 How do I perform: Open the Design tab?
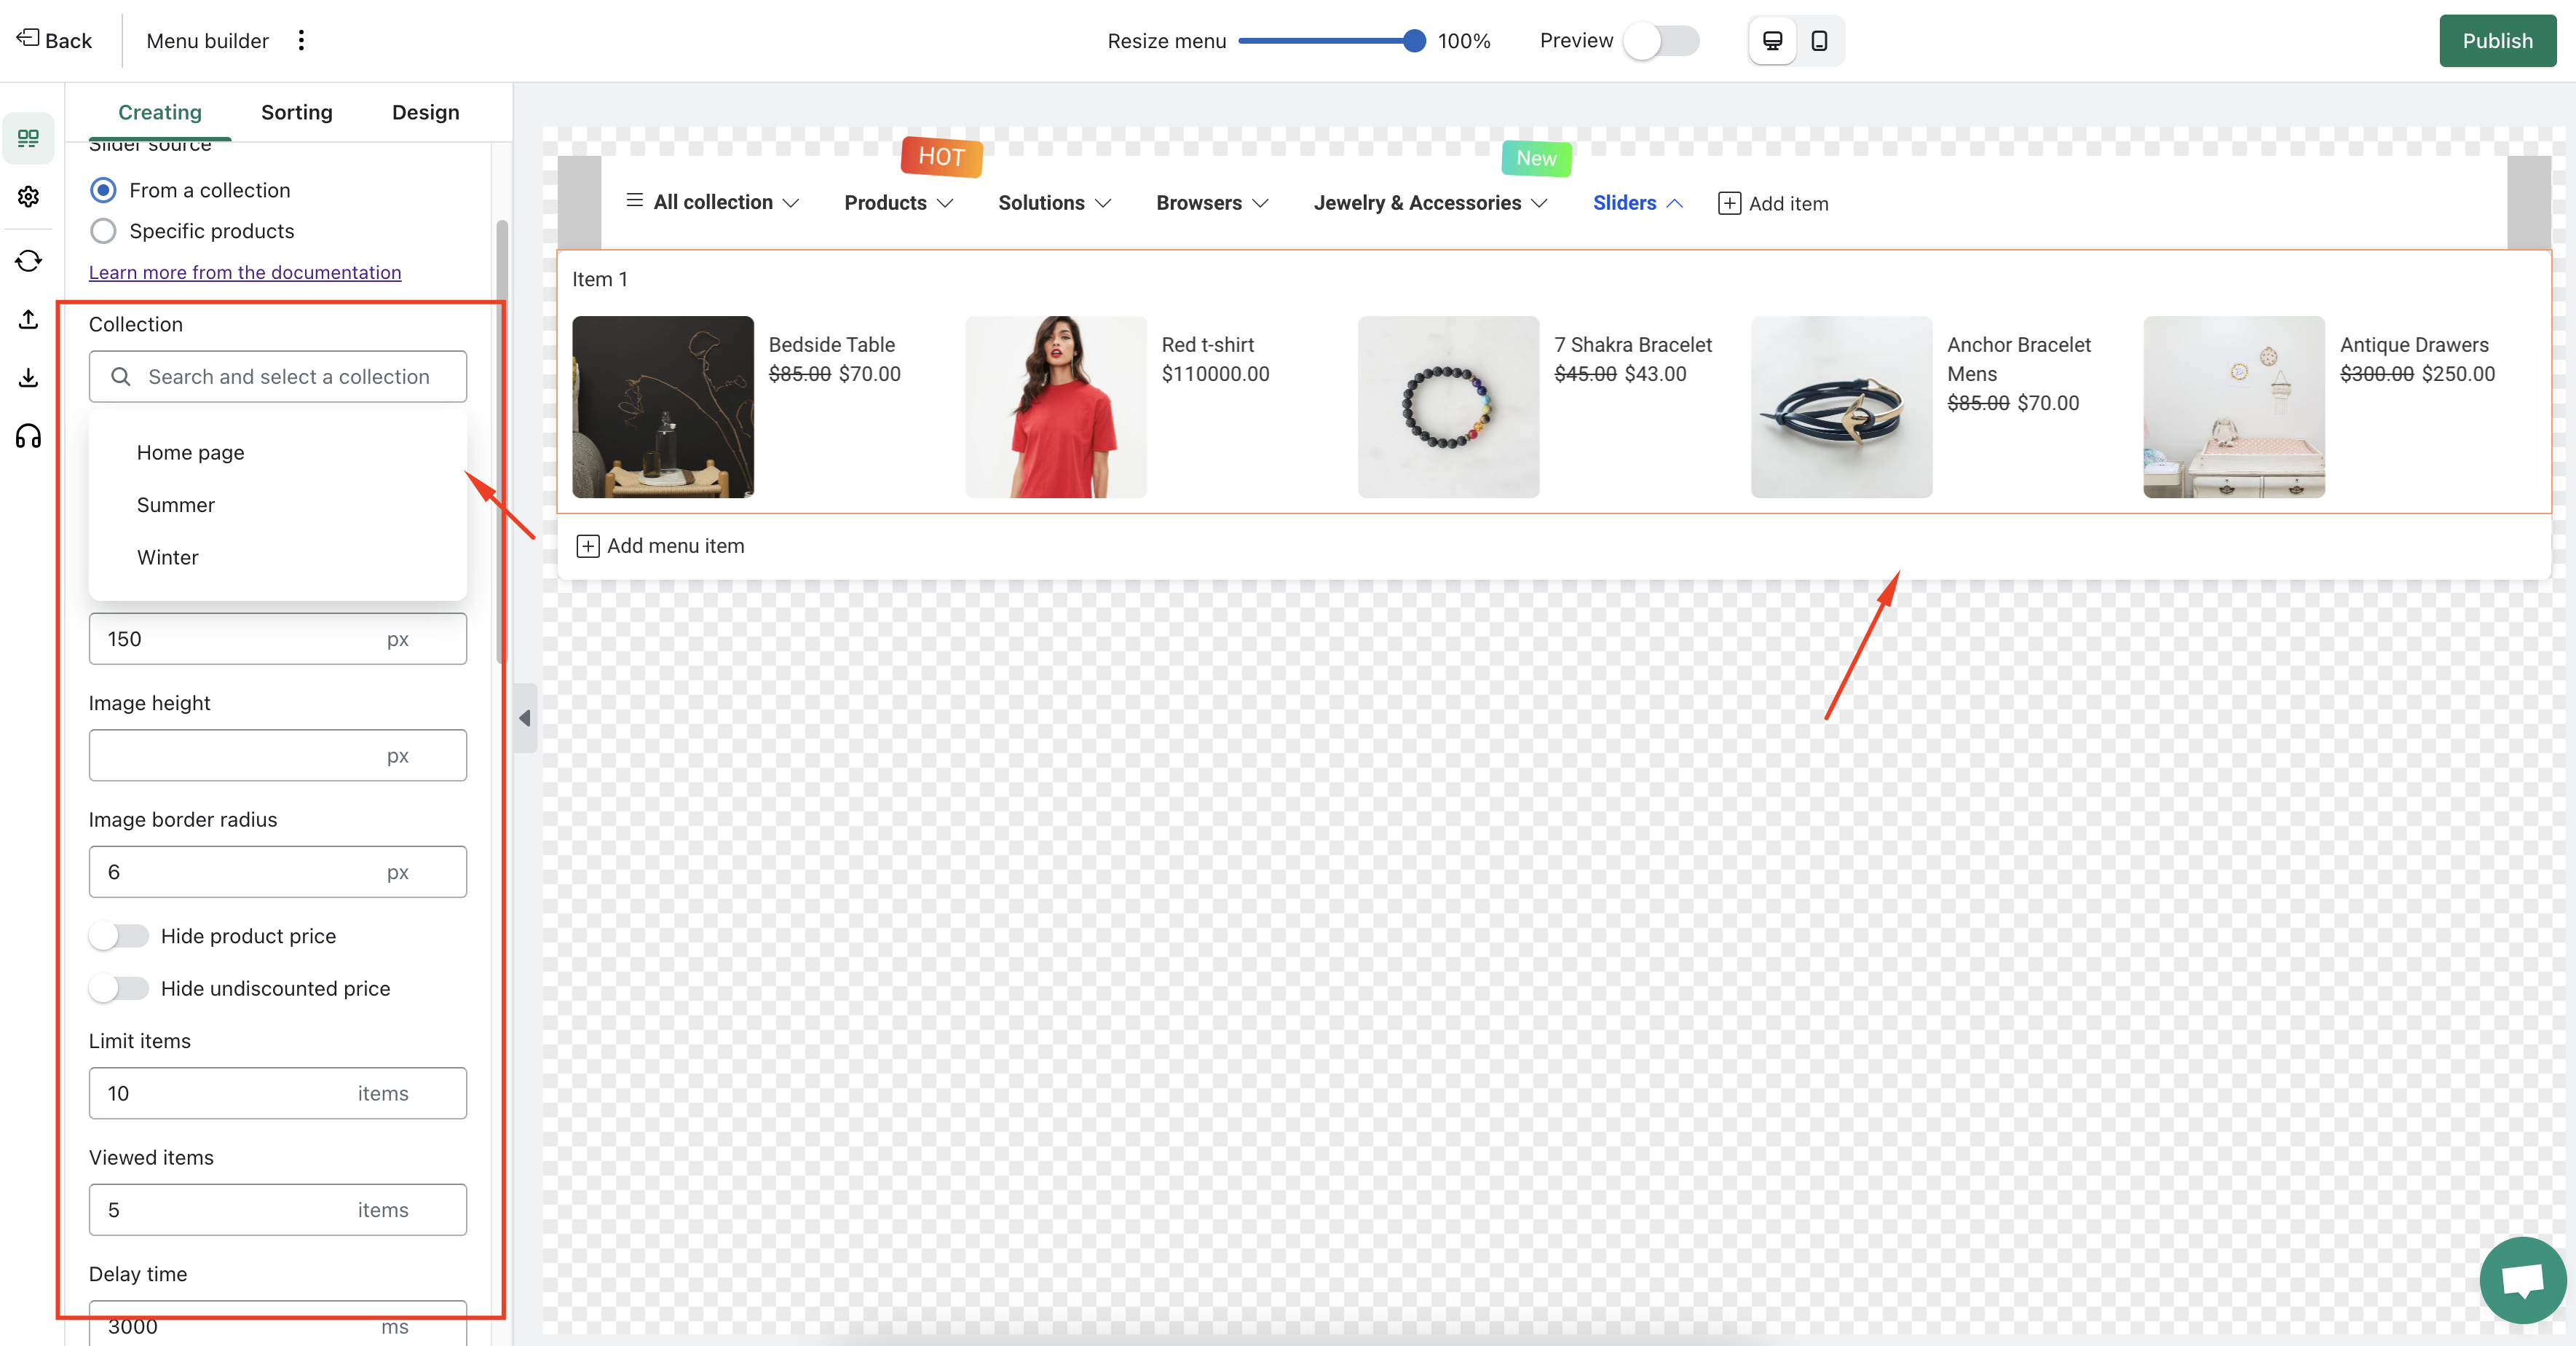point(425,112)
